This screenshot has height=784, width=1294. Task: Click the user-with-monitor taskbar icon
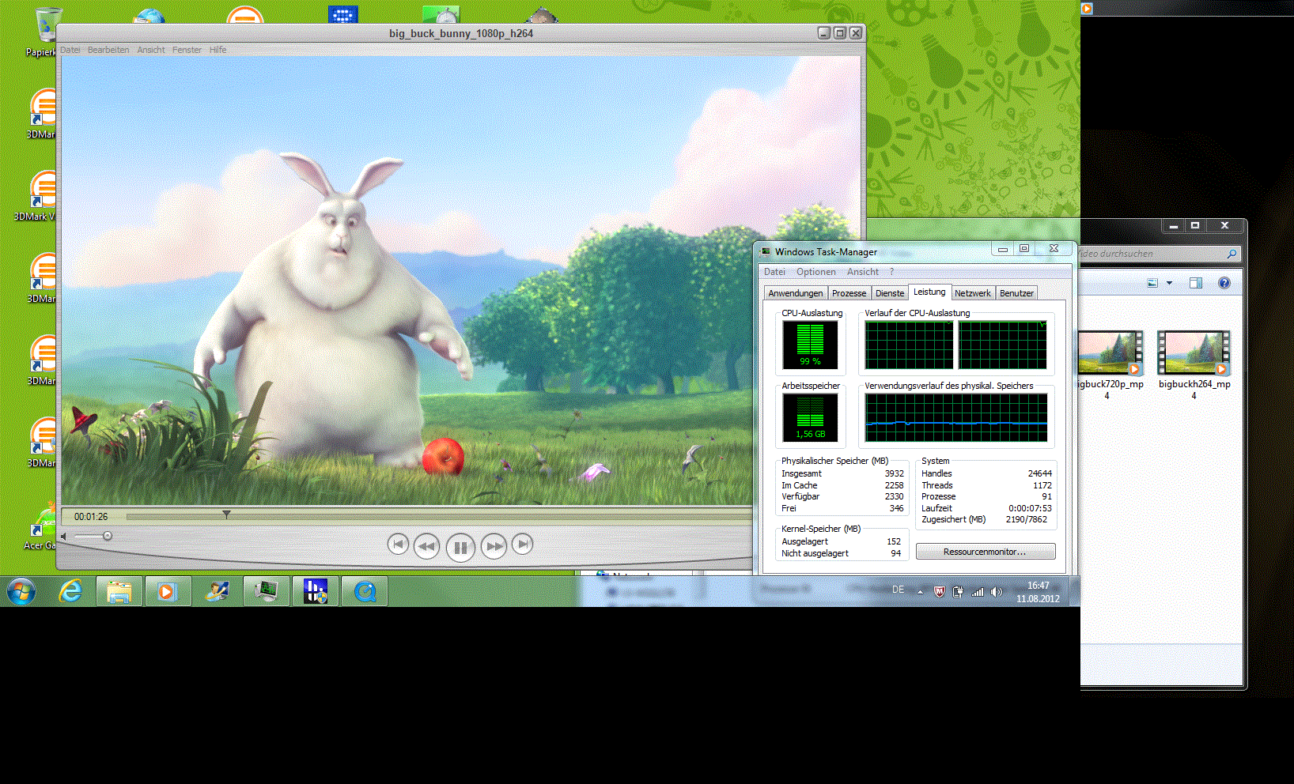click(217, 591)
